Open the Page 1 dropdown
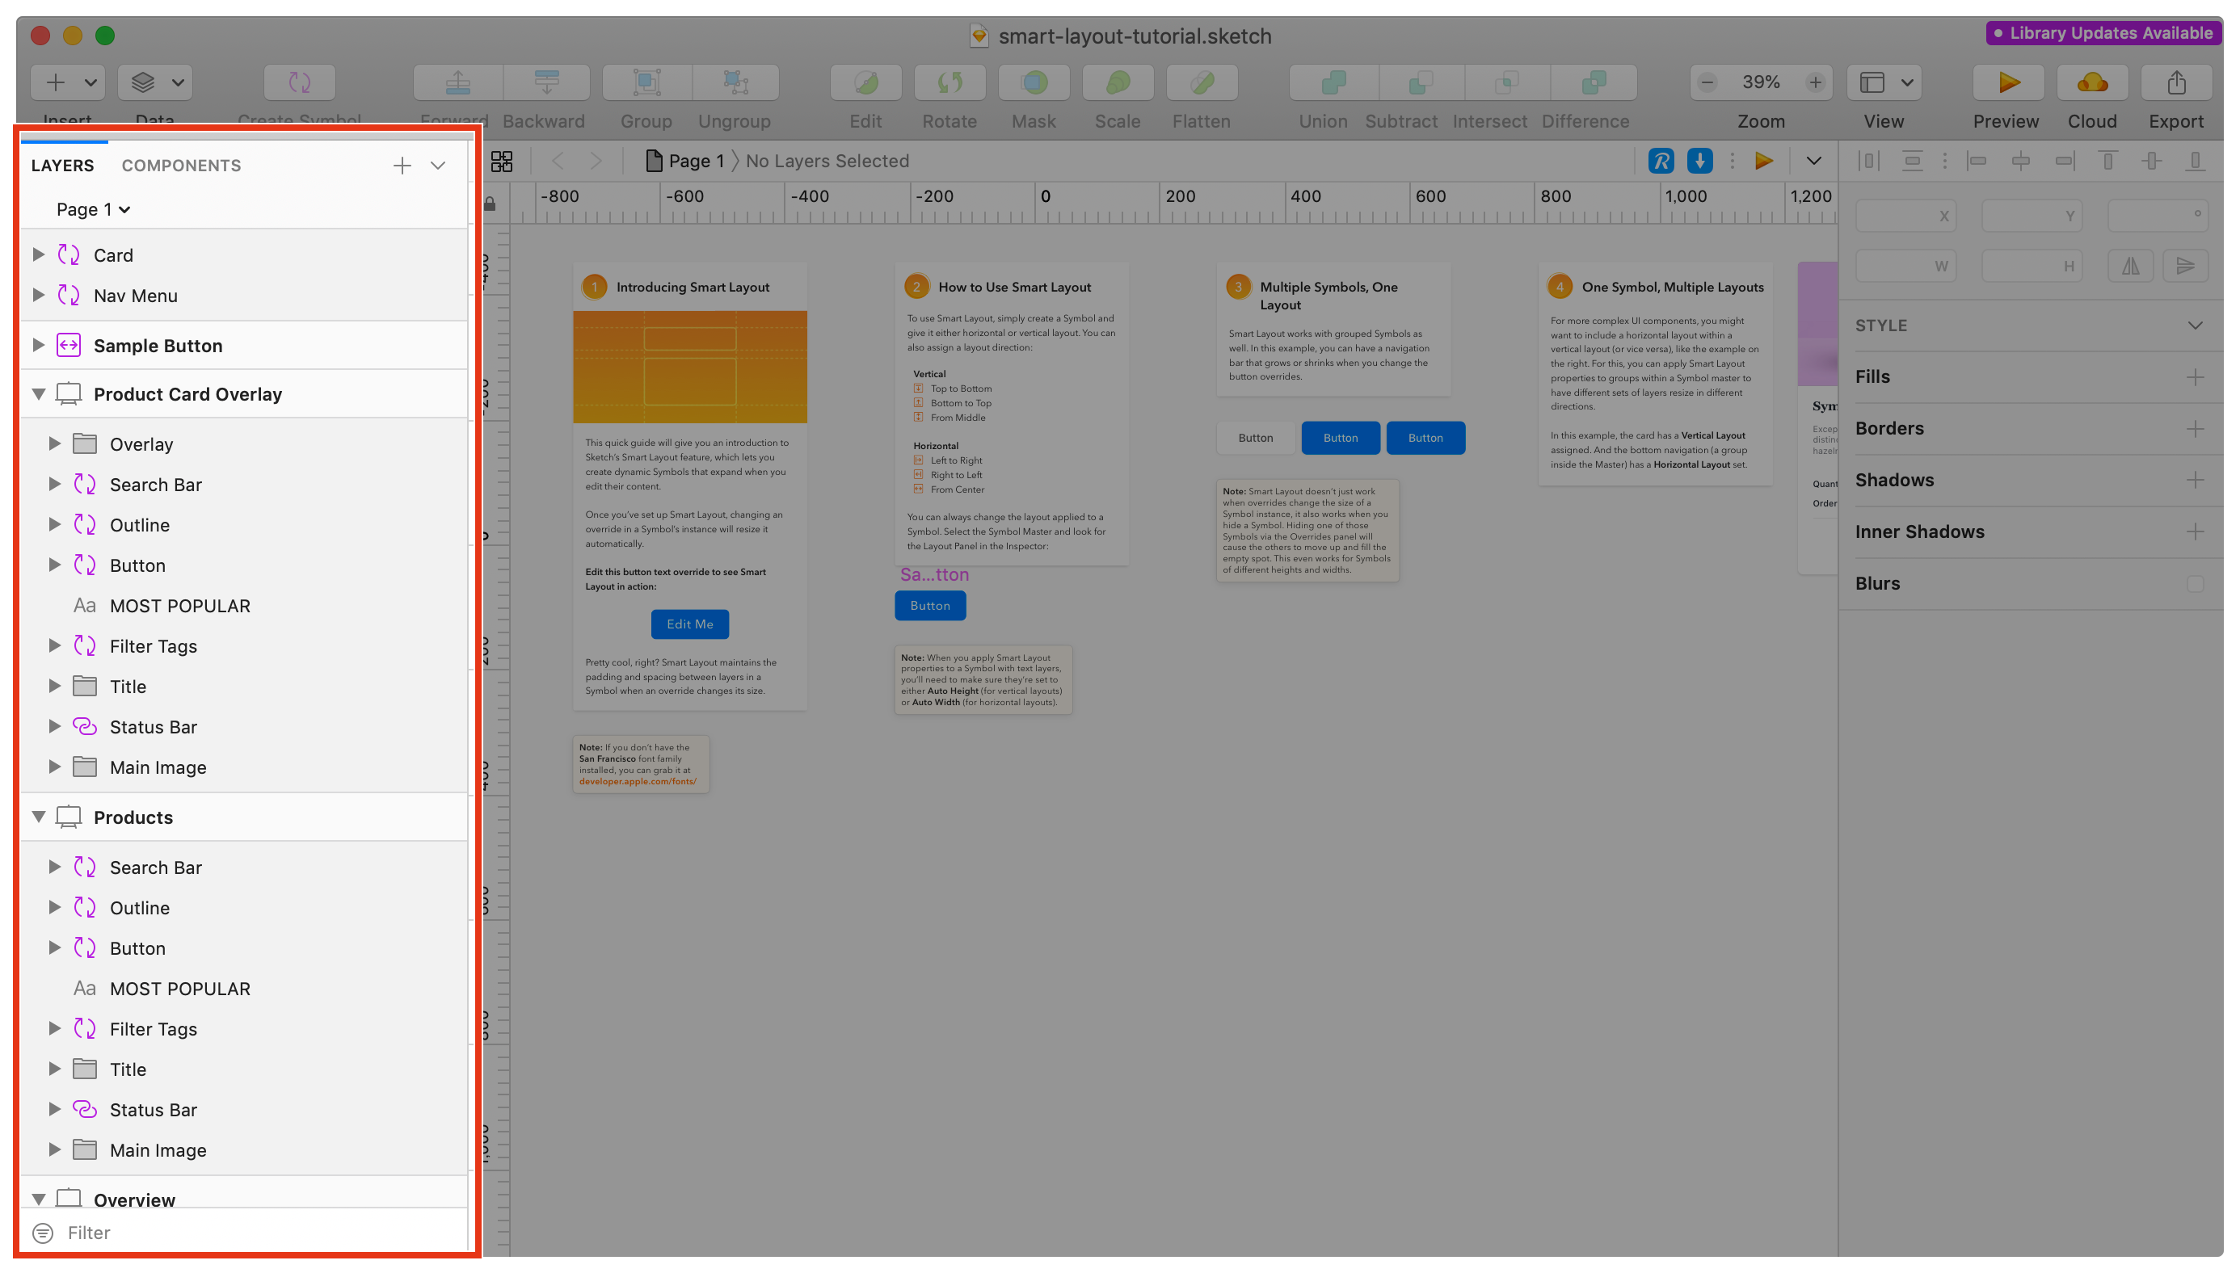 [x=93, y=209]
